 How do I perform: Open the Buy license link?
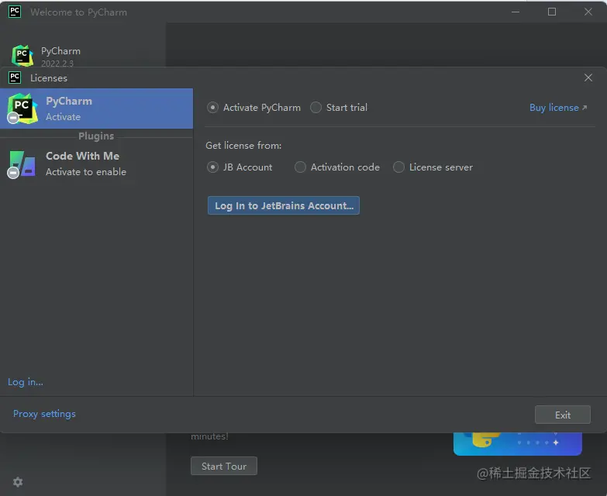click(558, 108)
